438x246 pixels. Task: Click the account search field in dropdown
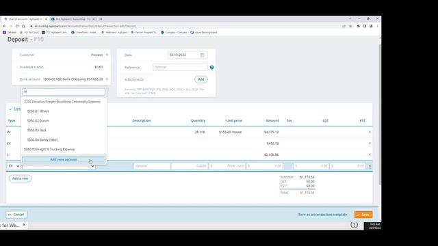[x=64, y=92]
